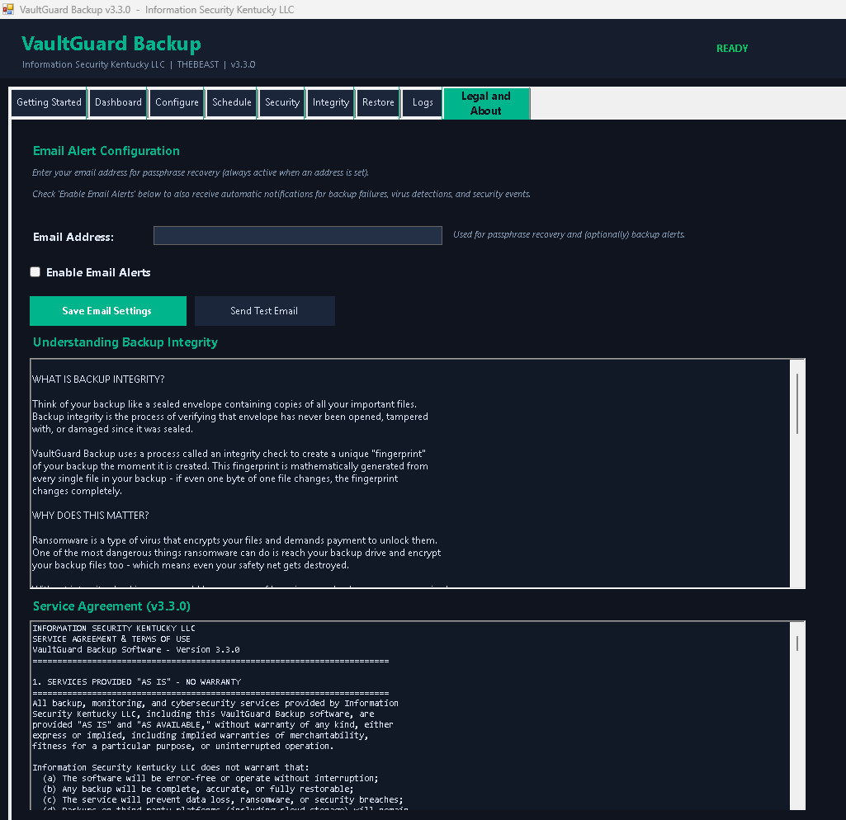Viewport: 846px width, 820px height.
Task: Click the 'WHAT IS BACKUP INTEGRITY?' heading text
Action: tap(98, 379)
